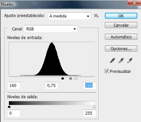Select the gray point eyedropper
This screenshot has width=141, height=122.
[x=121, y=60]
